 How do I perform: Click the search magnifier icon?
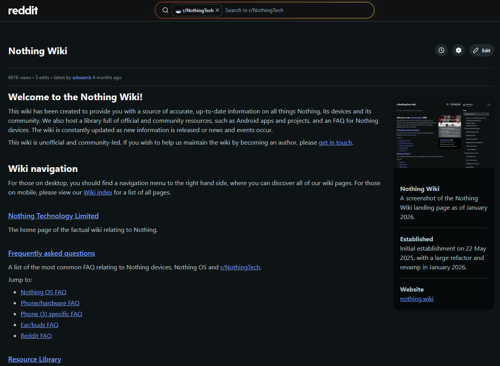[165, 10]
